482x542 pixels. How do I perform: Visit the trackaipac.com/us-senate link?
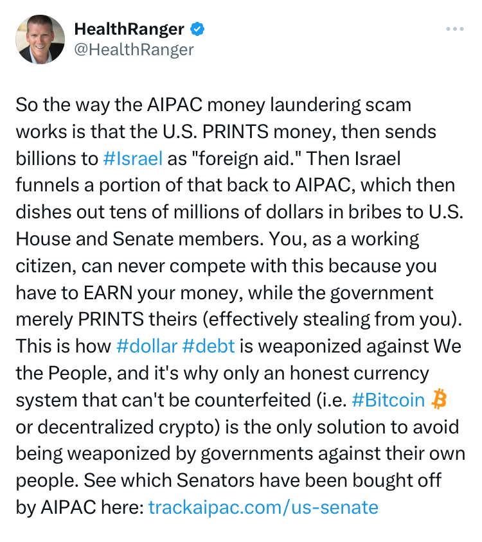coord(263,508)
